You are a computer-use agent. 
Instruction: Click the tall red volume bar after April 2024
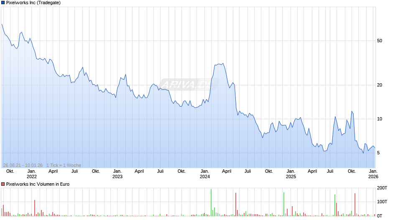coord(236,205)
